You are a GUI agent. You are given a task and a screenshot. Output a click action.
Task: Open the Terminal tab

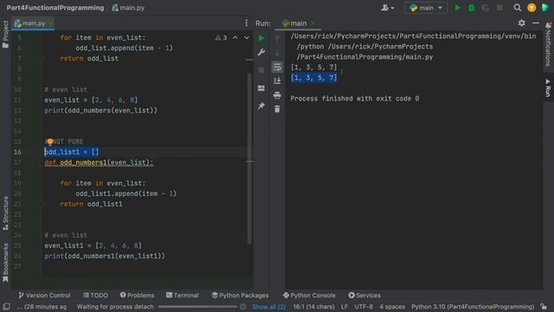(x=183, y=295)
